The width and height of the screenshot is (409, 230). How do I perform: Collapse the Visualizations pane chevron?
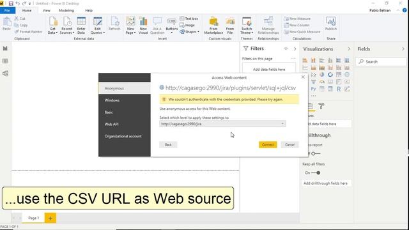[349, 49]
